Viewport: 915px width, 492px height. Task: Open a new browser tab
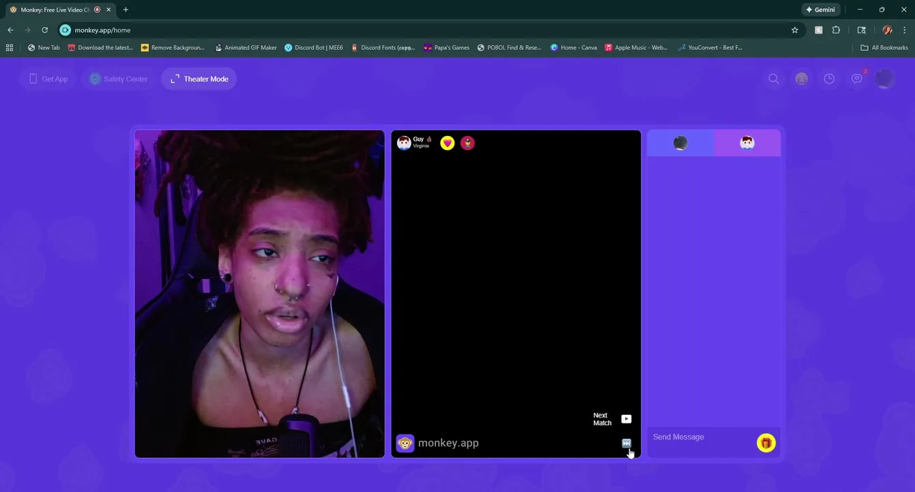(126, 10)
